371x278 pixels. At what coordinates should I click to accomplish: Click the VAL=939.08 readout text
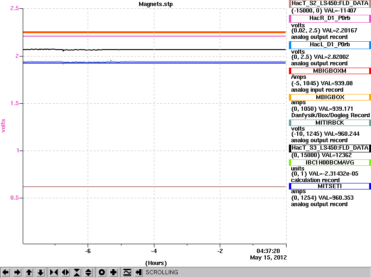pos(337,83)
